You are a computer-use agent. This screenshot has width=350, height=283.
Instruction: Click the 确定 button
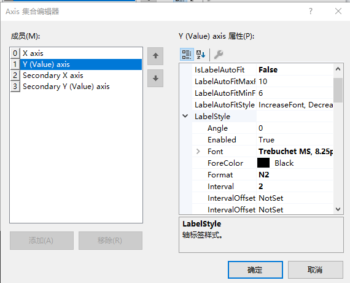255,269
